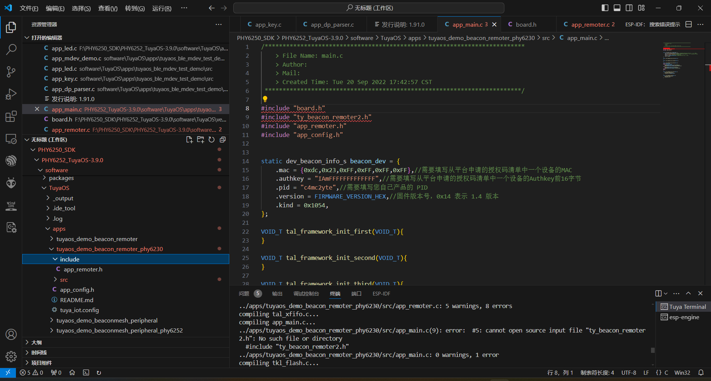Click the terminal icon in the status bar
The width and height of the screenshot is (711, 381).
point(86,372)
